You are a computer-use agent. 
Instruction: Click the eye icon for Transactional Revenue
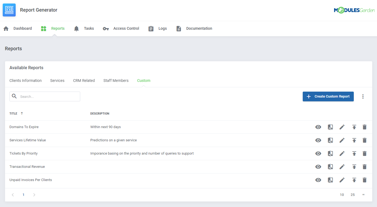(318, 167)
